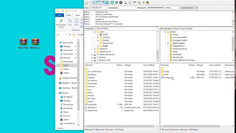
Task: Select the local BlueStacks folder
Action: pos(92,75)
